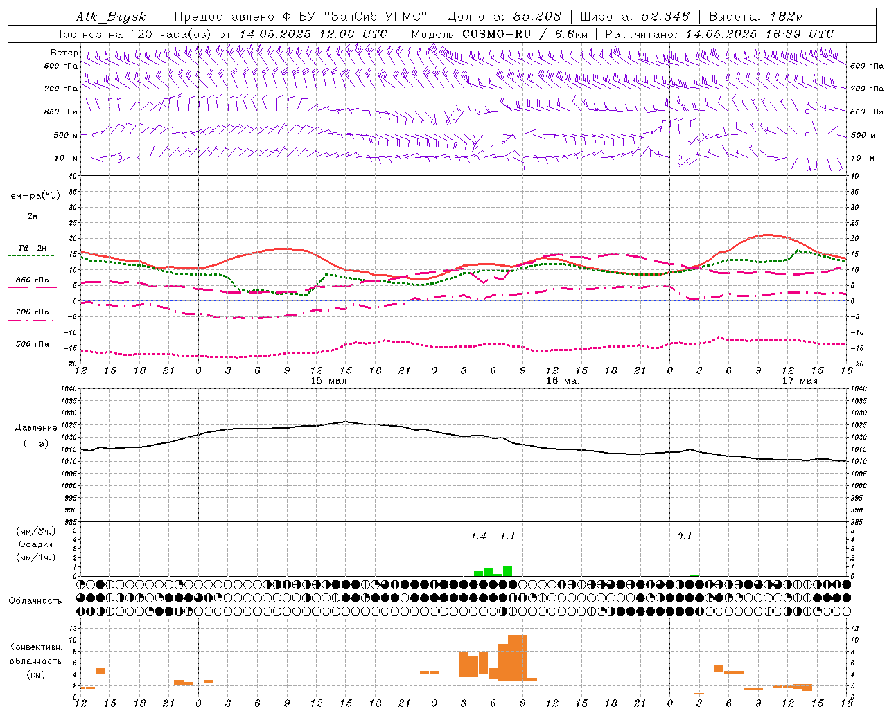
Task: Click the 'Широта: 52.346' value
Action: pos(635,17)
